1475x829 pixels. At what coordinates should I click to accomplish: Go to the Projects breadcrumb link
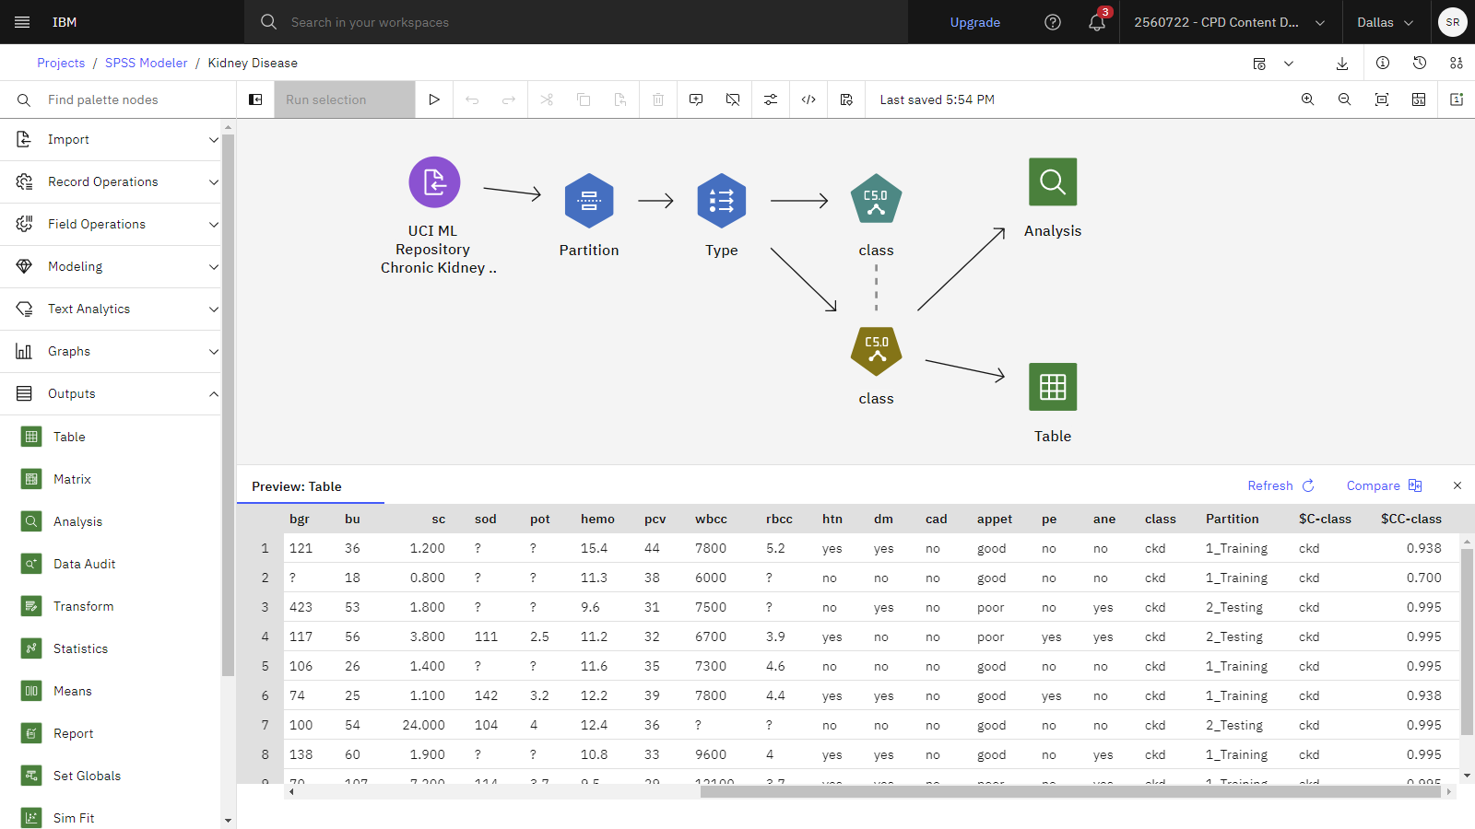point(61,63)
